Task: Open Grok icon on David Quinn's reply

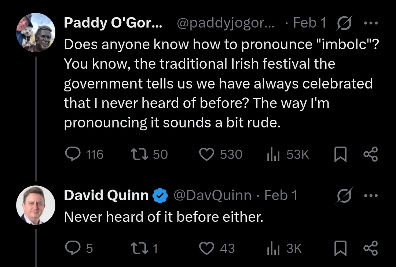Action: pos(343,196)
